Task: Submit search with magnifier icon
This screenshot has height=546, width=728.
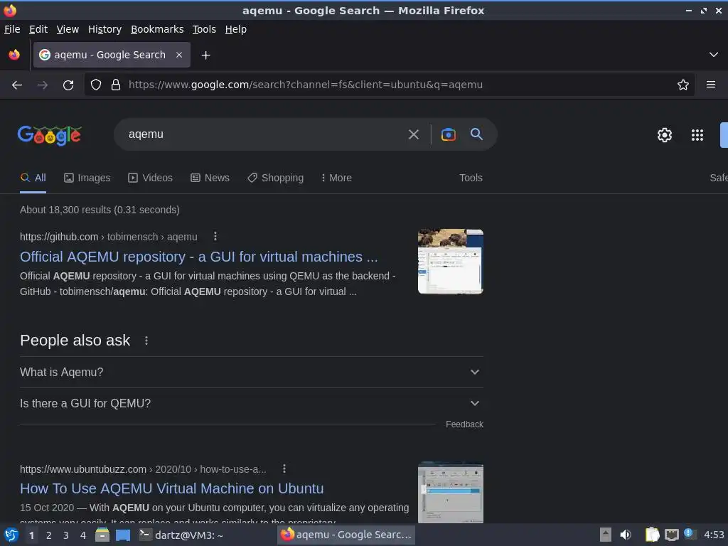Action: click(x=476, y=134)
